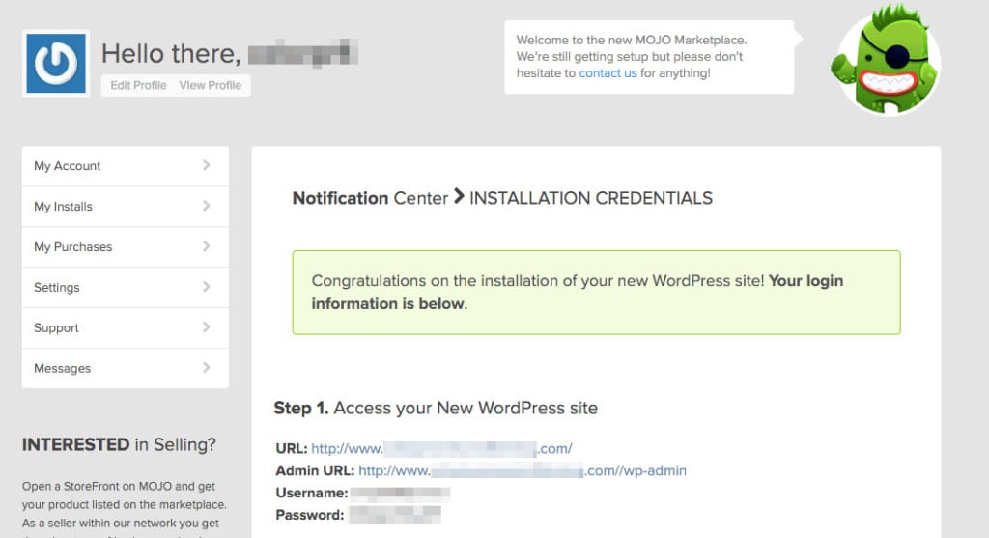Select Support in the sidebar menu
Viewport: 989px width, 538px height.
point(57,328)
